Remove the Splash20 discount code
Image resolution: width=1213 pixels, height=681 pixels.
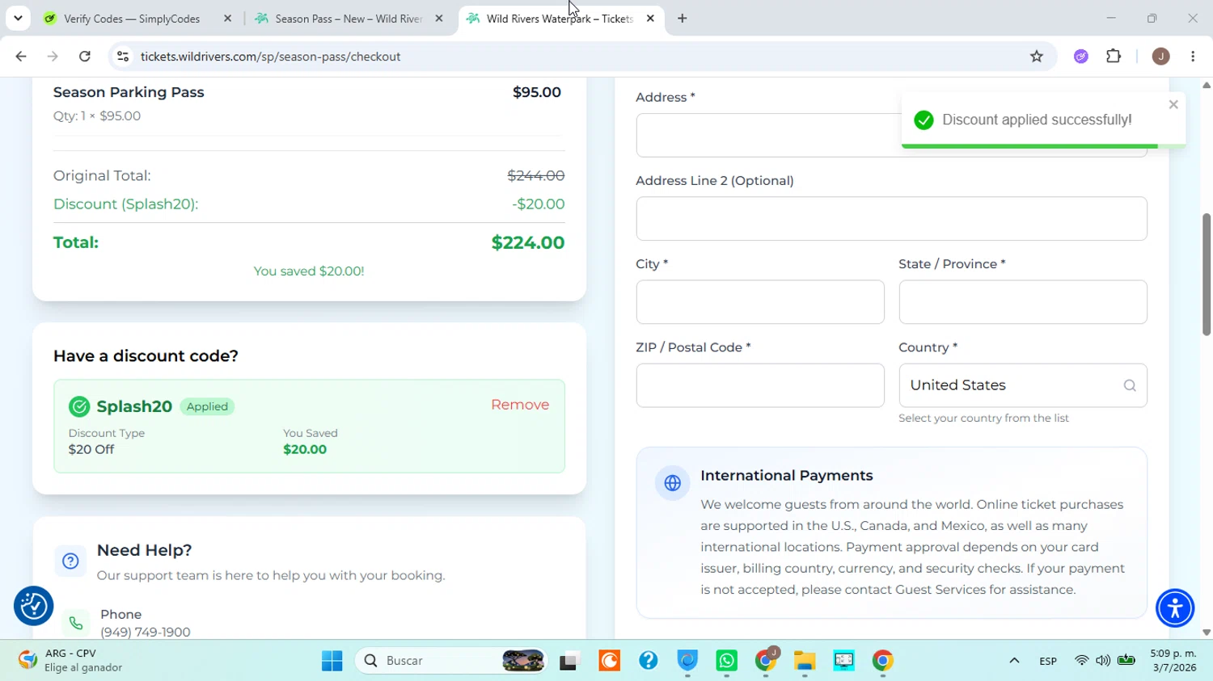point(520,405)
